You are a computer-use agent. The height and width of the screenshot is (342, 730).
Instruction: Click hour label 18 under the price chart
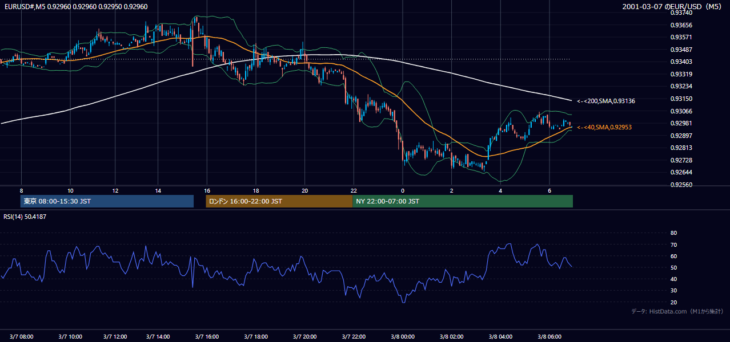[256, 190]
